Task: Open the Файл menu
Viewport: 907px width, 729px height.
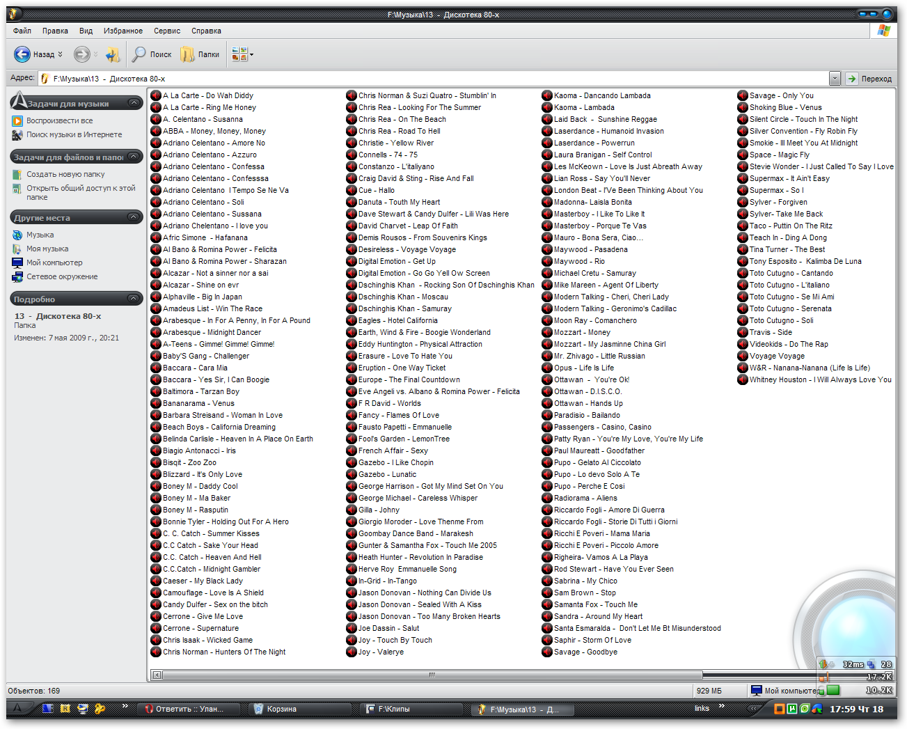Action: coord(22,31)
